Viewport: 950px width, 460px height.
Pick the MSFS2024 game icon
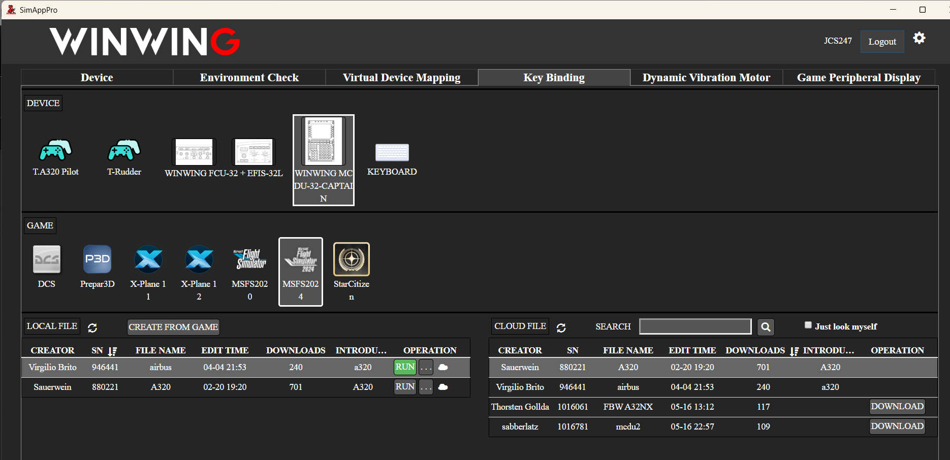pos(301,272)
